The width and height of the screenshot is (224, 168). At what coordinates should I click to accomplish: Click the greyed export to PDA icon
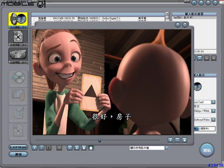coord(18,115)
